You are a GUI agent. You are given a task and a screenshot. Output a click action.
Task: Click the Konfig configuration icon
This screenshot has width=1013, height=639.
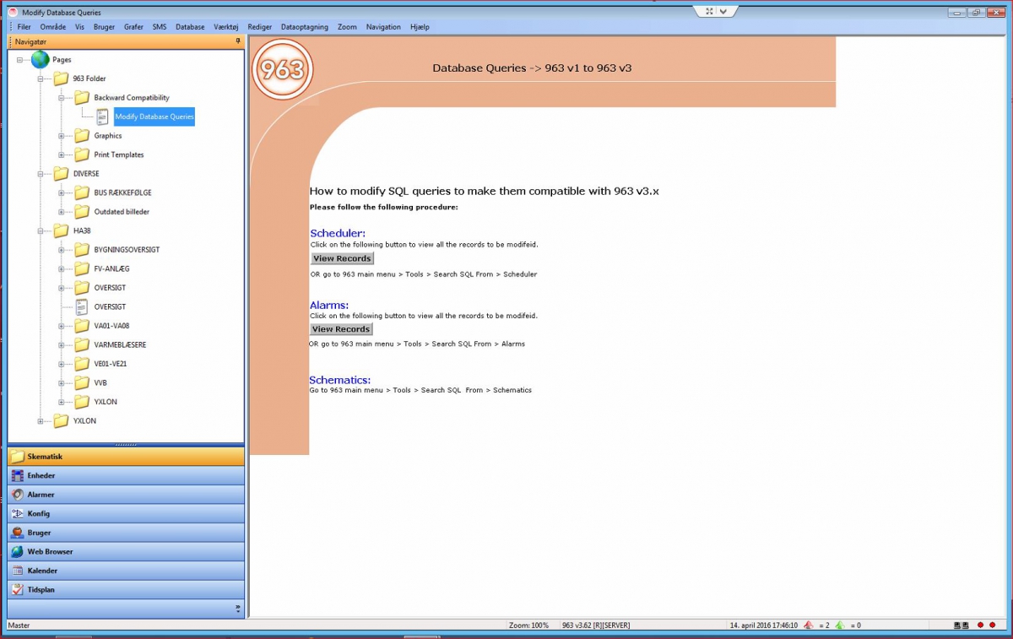[17, 513]
